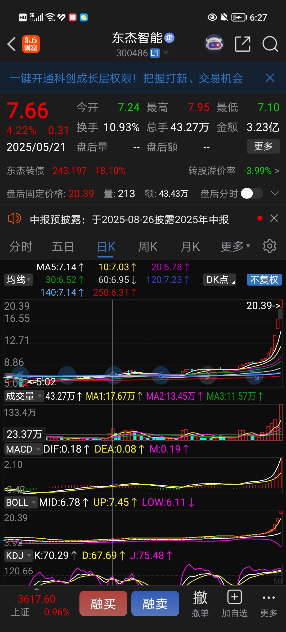Close the 科创成长层 promotion banner
This screenshot has height=632, width=286.
(270, 78)
